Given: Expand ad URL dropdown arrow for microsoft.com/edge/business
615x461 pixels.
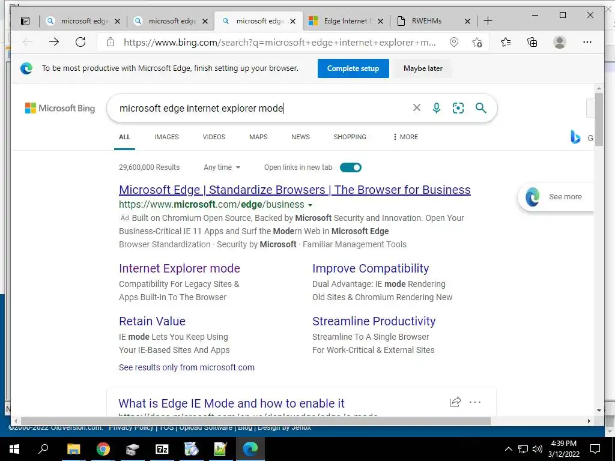Looking at the screenshot, I should (311, 205).
